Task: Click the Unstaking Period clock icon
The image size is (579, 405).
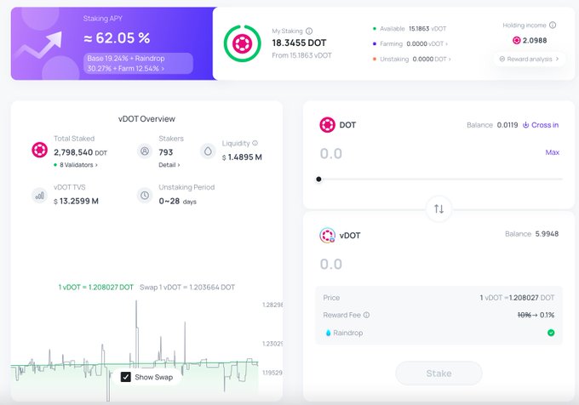Action: pyautogui.click(x=145, y=195)
